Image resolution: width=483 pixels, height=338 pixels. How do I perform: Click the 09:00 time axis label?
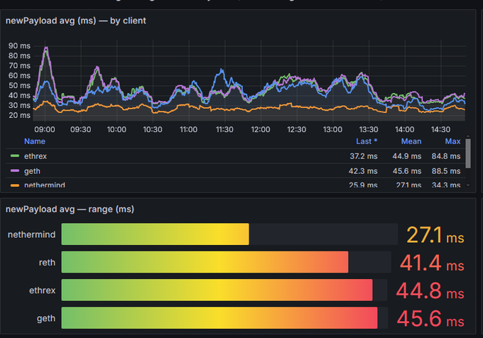point(45,129)
